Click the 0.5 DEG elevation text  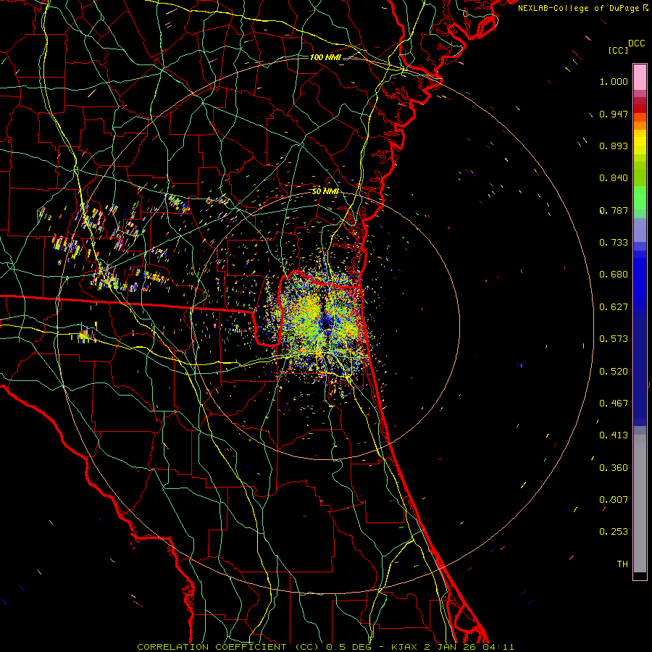(350, 647)
